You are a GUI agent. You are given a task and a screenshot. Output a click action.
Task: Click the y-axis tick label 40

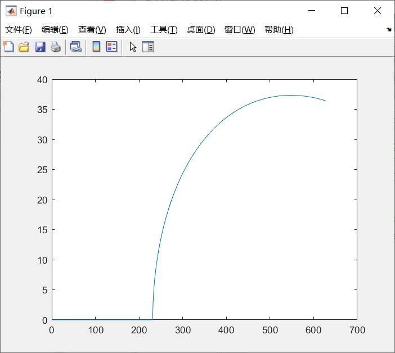[42, 80]
